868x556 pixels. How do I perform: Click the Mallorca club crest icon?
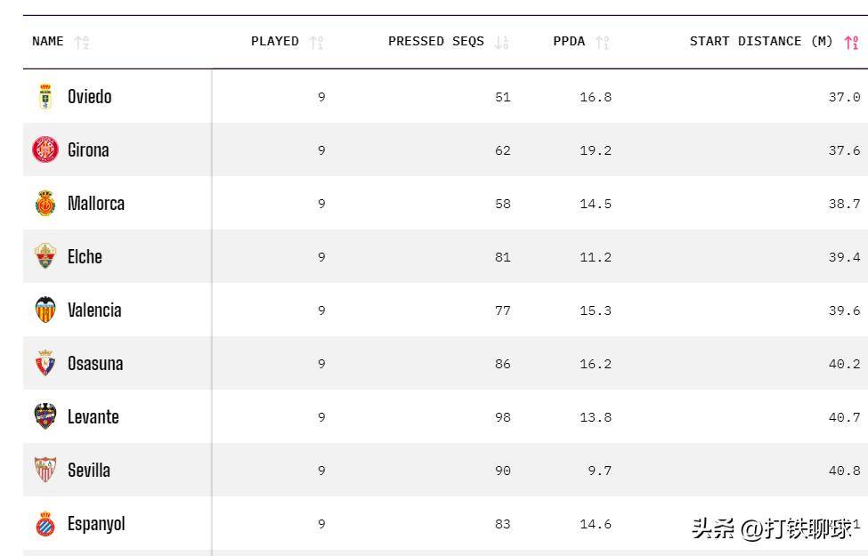click(45, 203)
